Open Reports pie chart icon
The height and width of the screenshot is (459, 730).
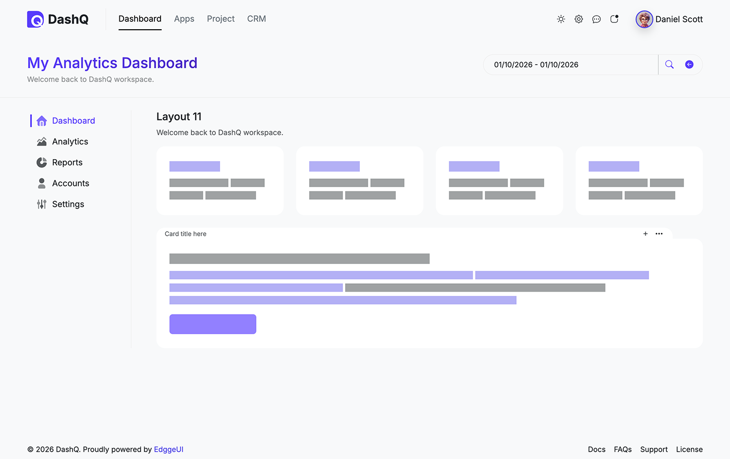[41, 162]
